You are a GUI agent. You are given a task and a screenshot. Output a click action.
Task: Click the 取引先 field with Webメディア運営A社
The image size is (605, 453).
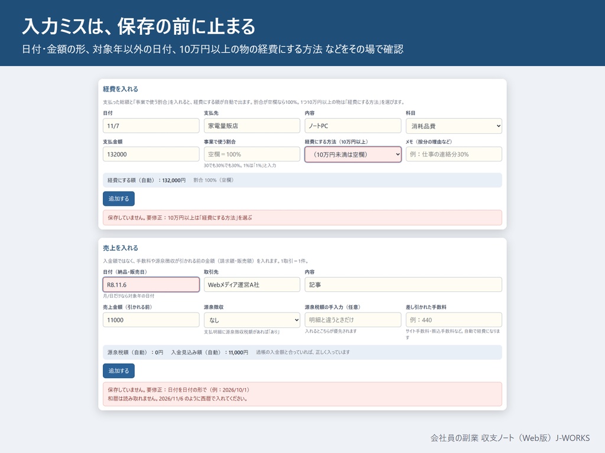click(252, 285)
